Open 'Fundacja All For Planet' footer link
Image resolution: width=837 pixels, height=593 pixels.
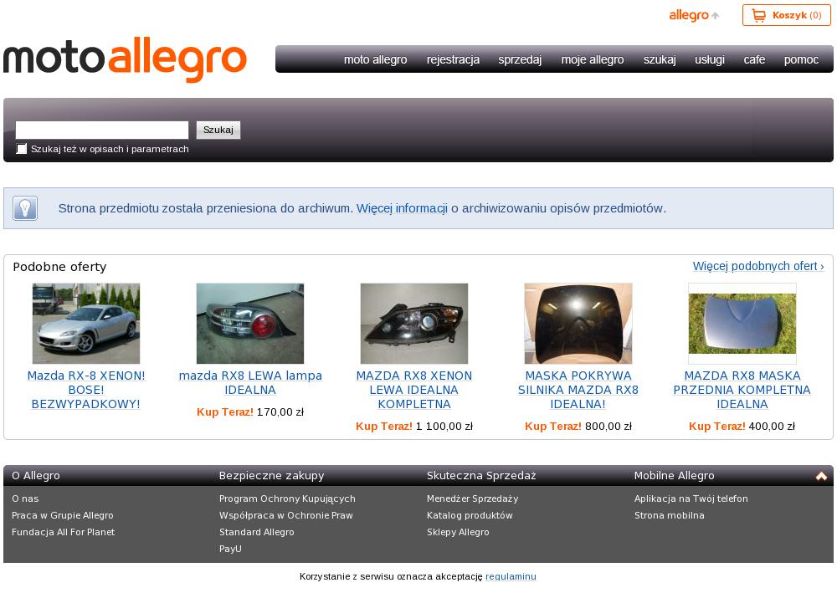[x=63, y=532]
